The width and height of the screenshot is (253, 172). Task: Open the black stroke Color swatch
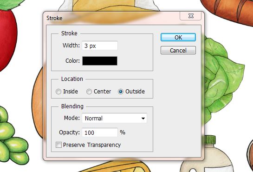point(100,61)
